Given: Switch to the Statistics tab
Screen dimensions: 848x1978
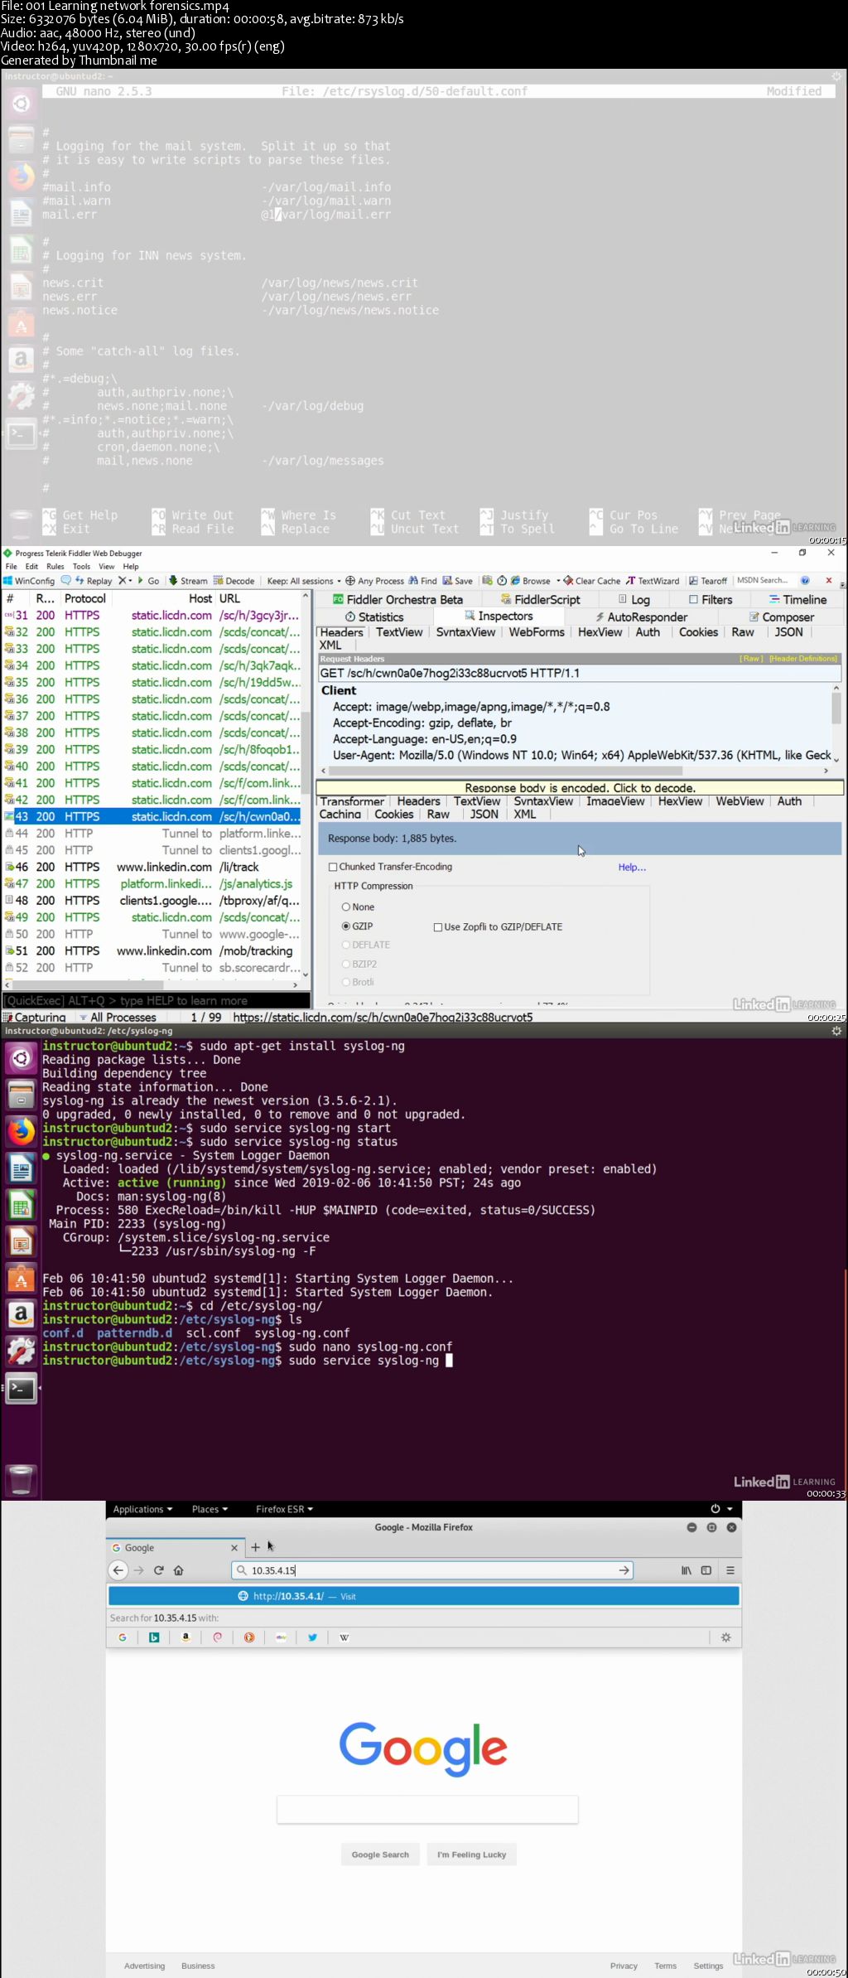Looking at the screenshot, I should 374,617.
